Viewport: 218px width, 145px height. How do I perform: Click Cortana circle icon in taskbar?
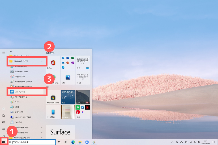tap(59, 142)
